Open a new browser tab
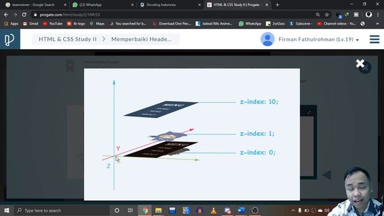Screen dimensions: 384x216 pyautogui.click(x=277, y=5)
